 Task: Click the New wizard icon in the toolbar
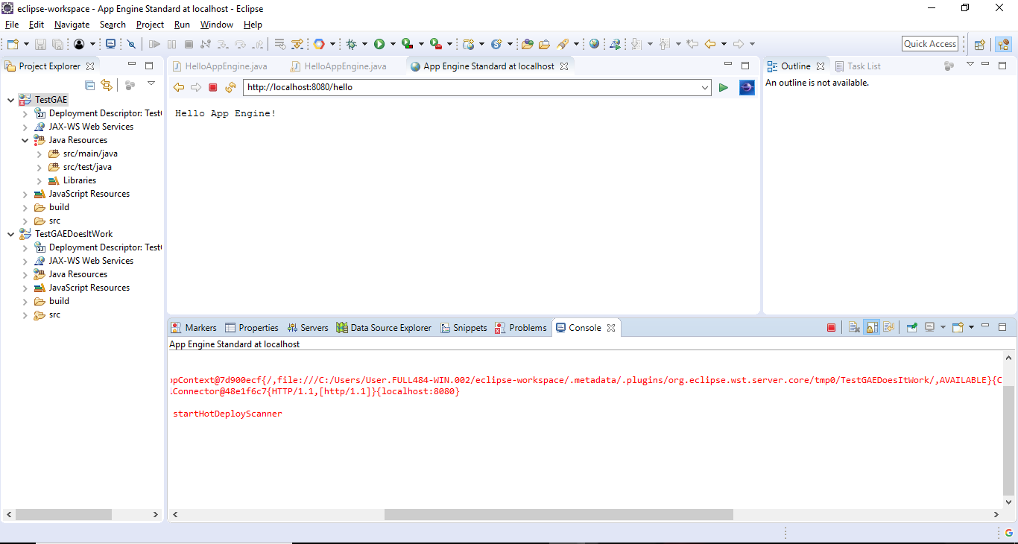point(13,44)
